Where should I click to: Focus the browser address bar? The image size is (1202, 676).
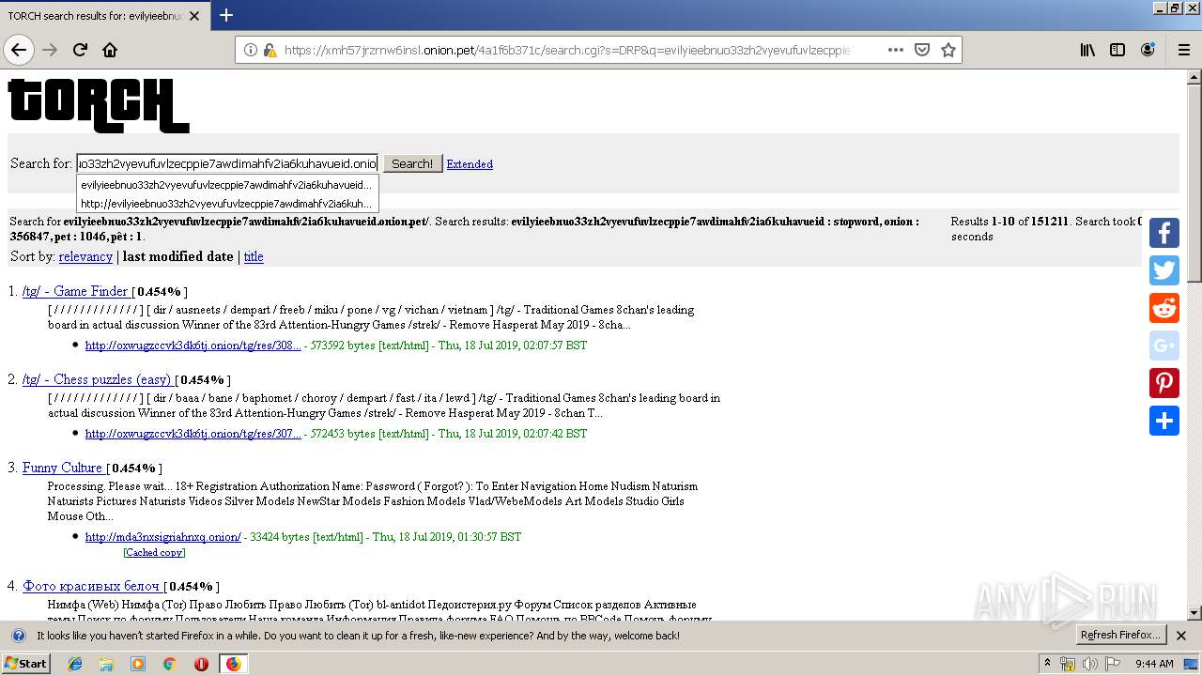[567, 50]
